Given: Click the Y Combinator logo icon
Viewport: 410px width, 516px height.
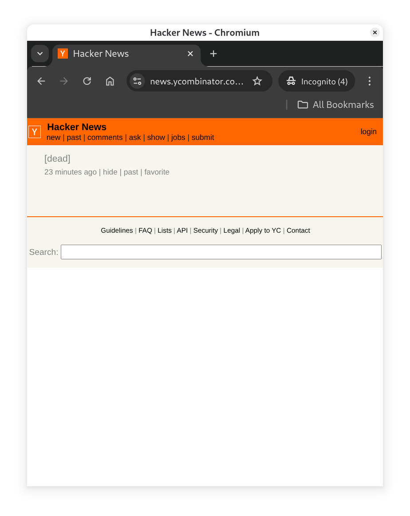Looking at the screenshot, I should pos(34,131).
